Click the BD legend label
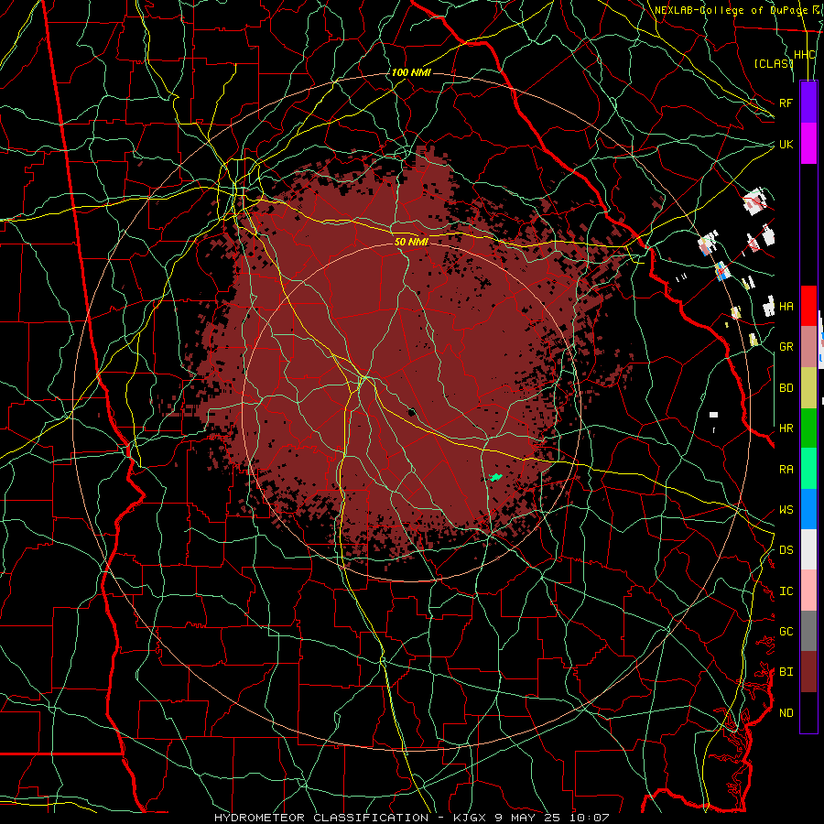The image size is (824, 824). click(786, 388)
